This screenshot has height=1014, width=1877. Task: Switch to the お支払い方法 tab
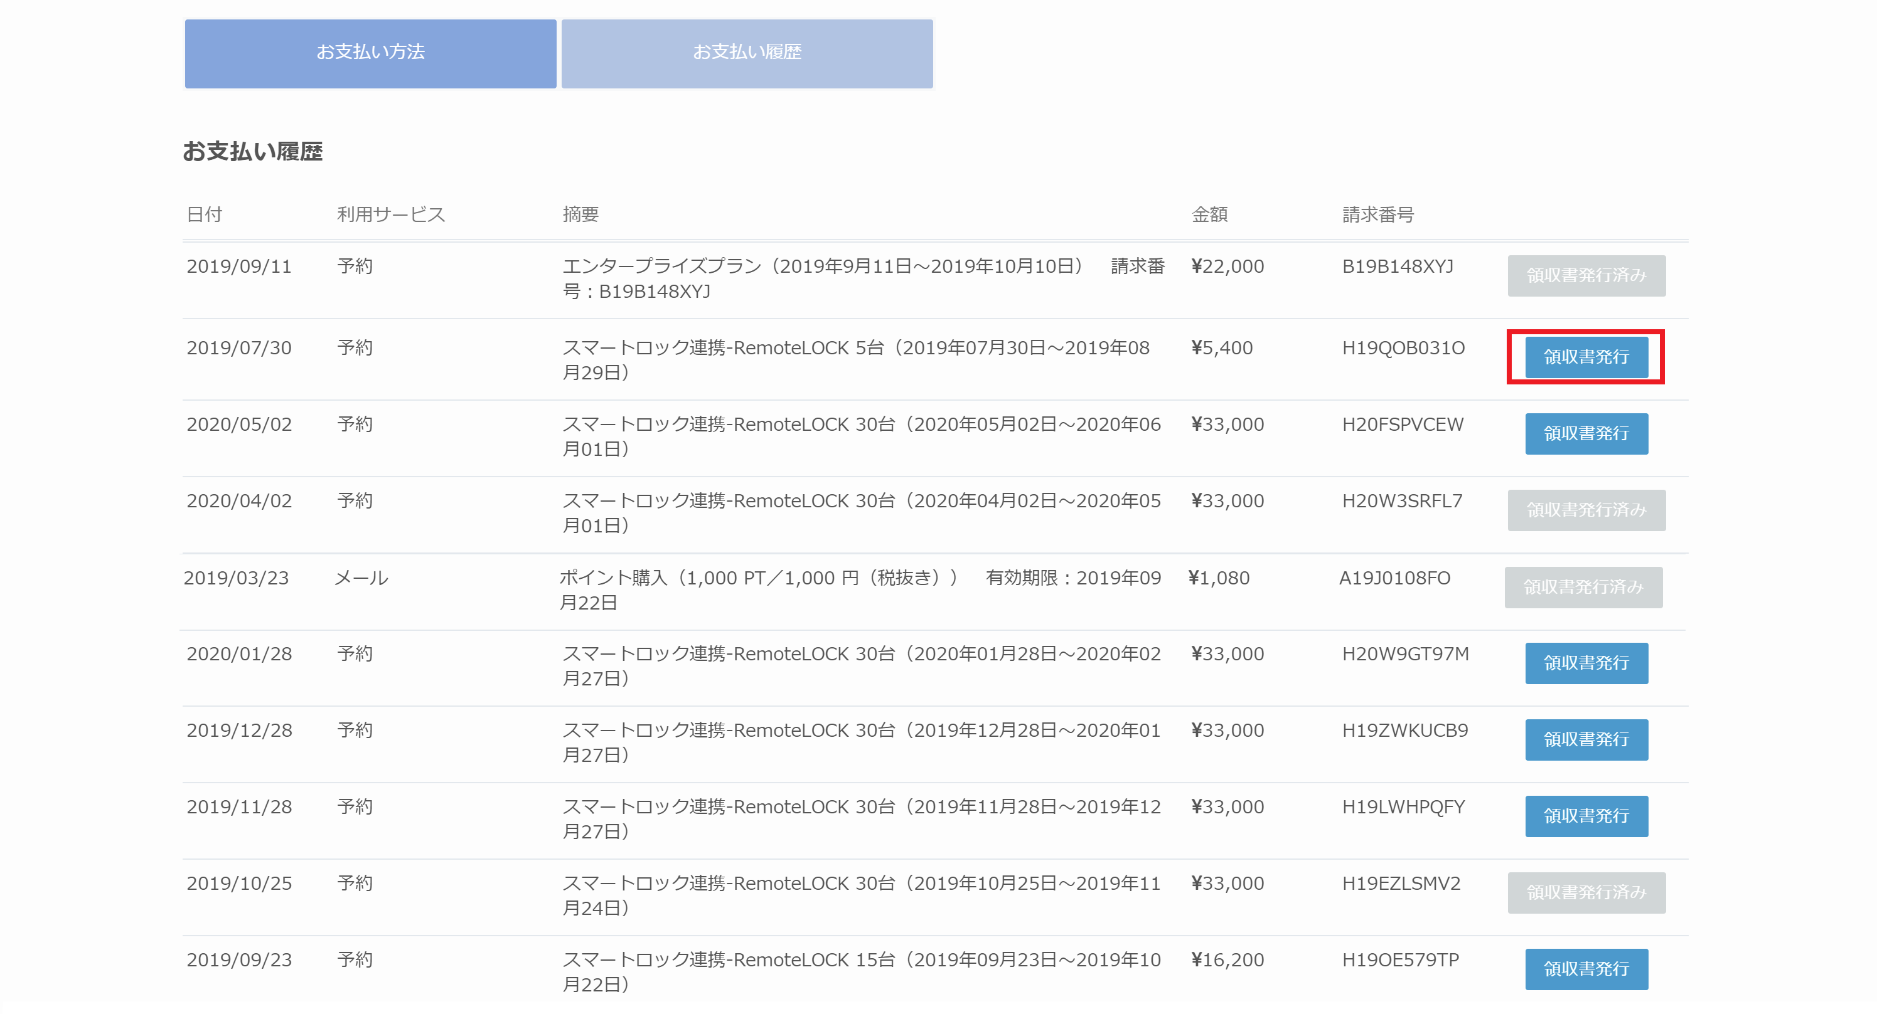click(x=370, y=53)
